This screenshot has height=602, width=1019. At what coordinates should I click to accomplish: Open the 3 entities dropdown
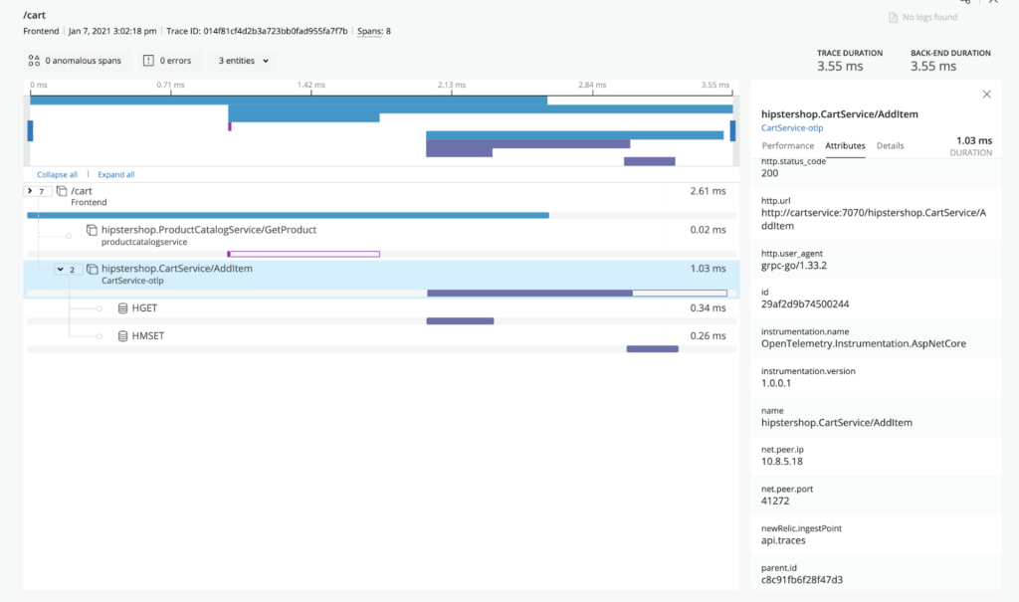[241, 61]
